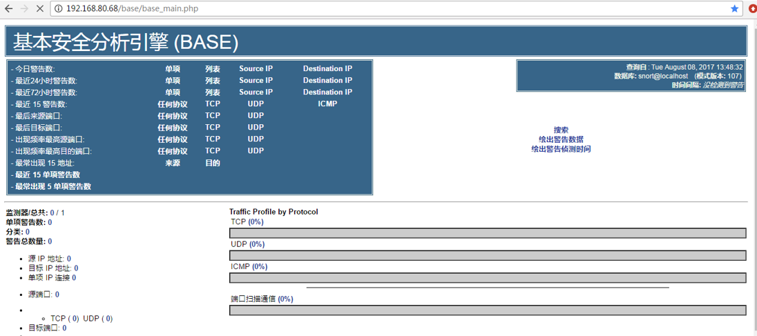Open 列表 link for 今日警告数 row
The image size is (757, 336).
(213, 69)
